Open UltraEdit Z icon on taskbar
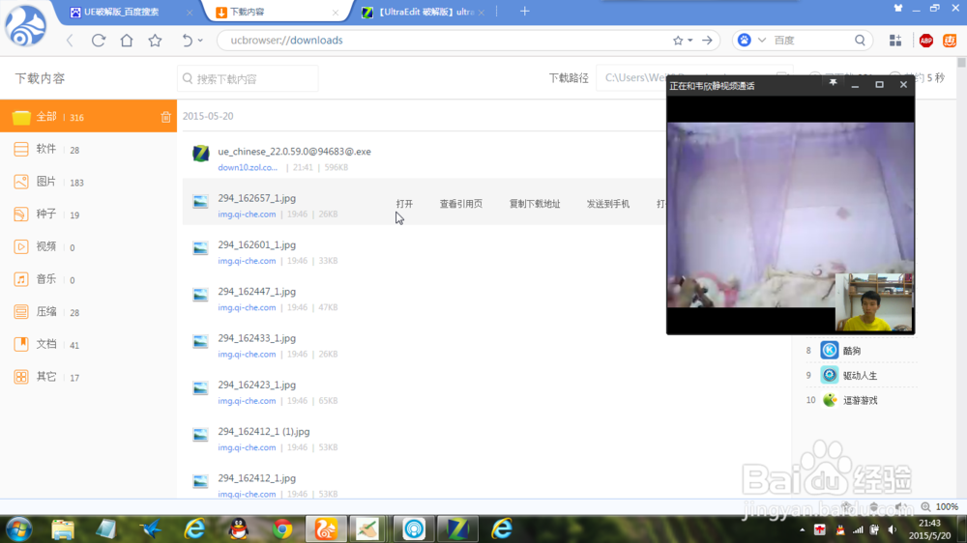Image resolution: width=967 pixels, height=543 pixels. tap(457, 529)
